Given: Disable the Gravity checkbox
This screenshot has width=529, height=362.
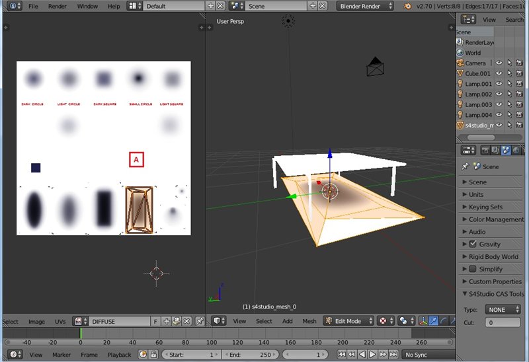Looking at the screenshot, I should click(x=473, y=244).
